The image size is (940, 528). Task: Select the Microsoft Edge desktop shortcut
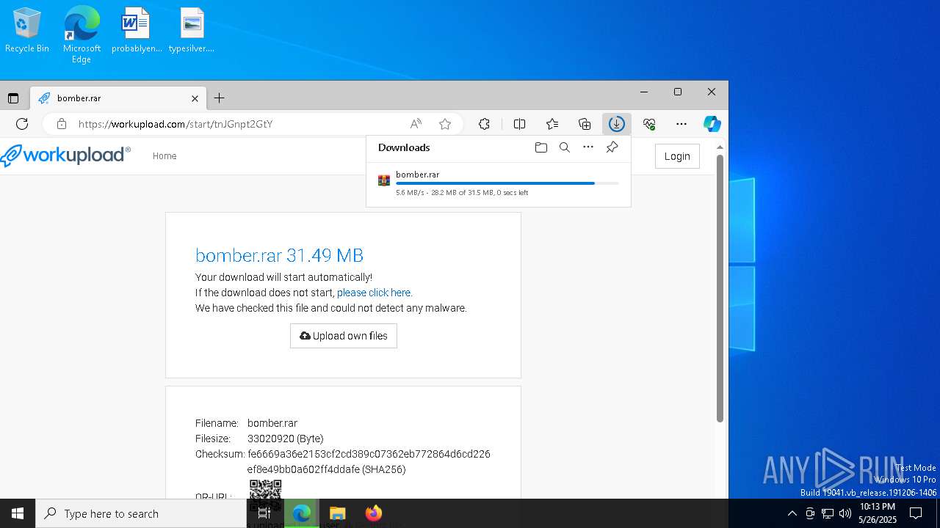coord(82,34)
